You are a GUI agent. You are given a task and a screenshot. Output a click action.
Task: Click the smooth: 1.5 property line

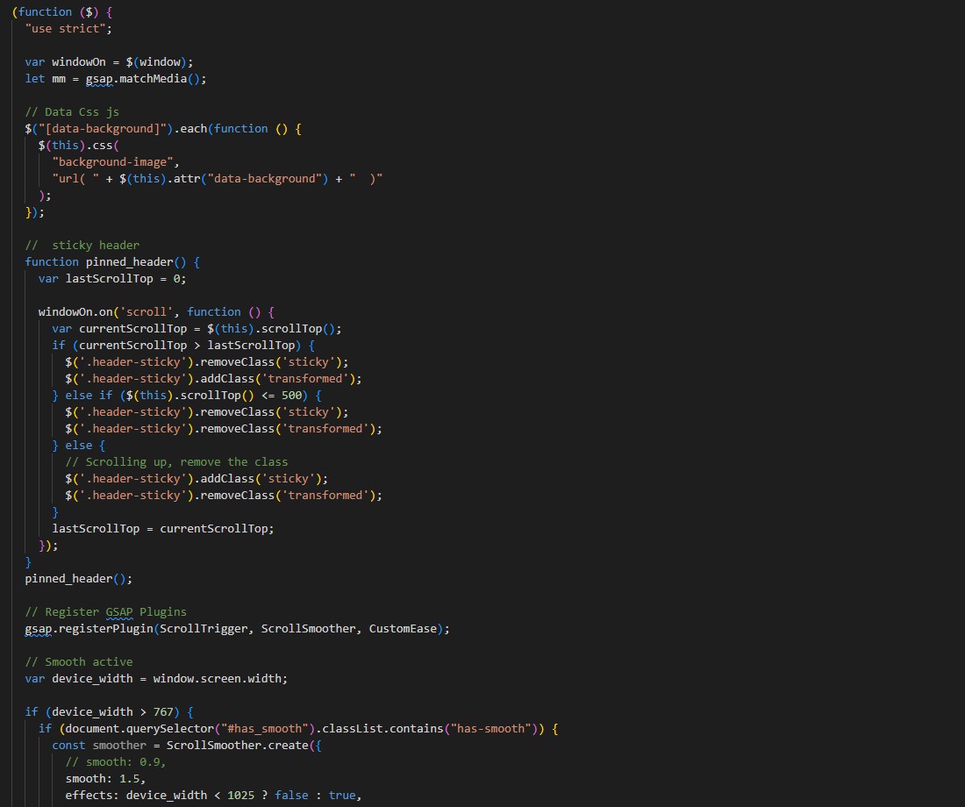pyautogui.click(x=105, y=779)
